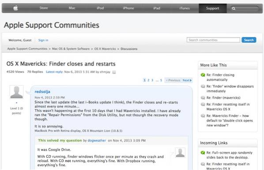Image resolution: width=264 pixels, height=170 pixels.
Task: Click dogweather's avatar in the solved answer
Action: click(180, 152)
